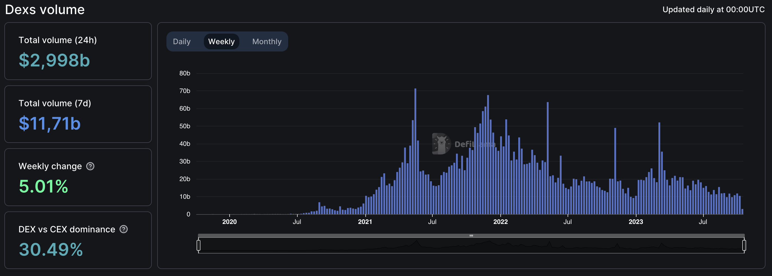Click the Total volume (24h) value

point(54,60)
